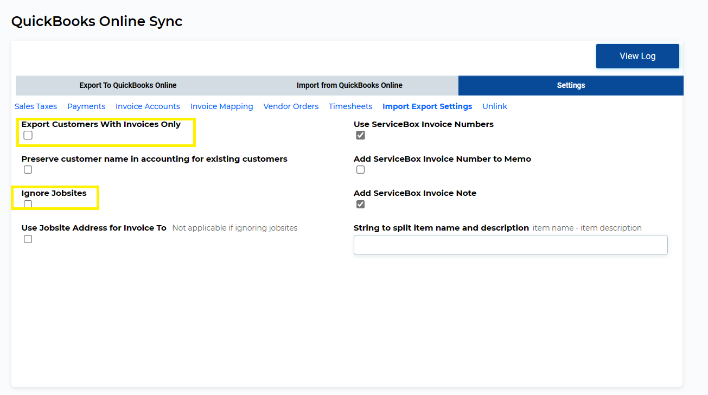Focus the string to split item name field

[511, 245]
